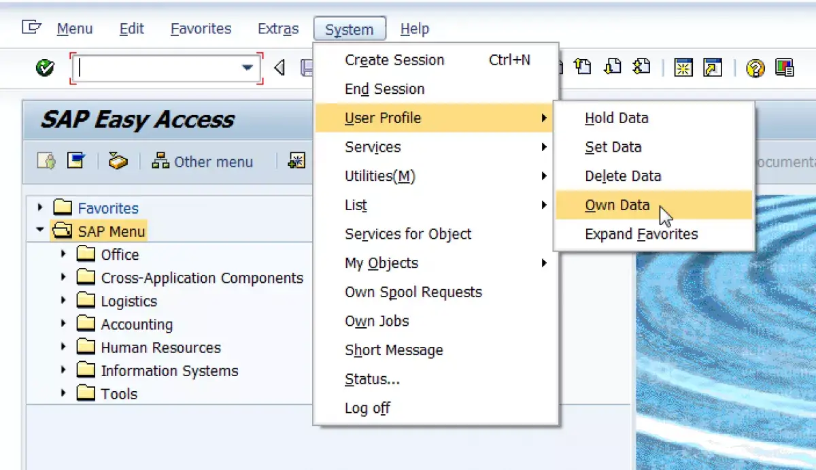Viewport: 816px width, 470px height.
Task: Expand the Information Systems folder
Action: 64,369
